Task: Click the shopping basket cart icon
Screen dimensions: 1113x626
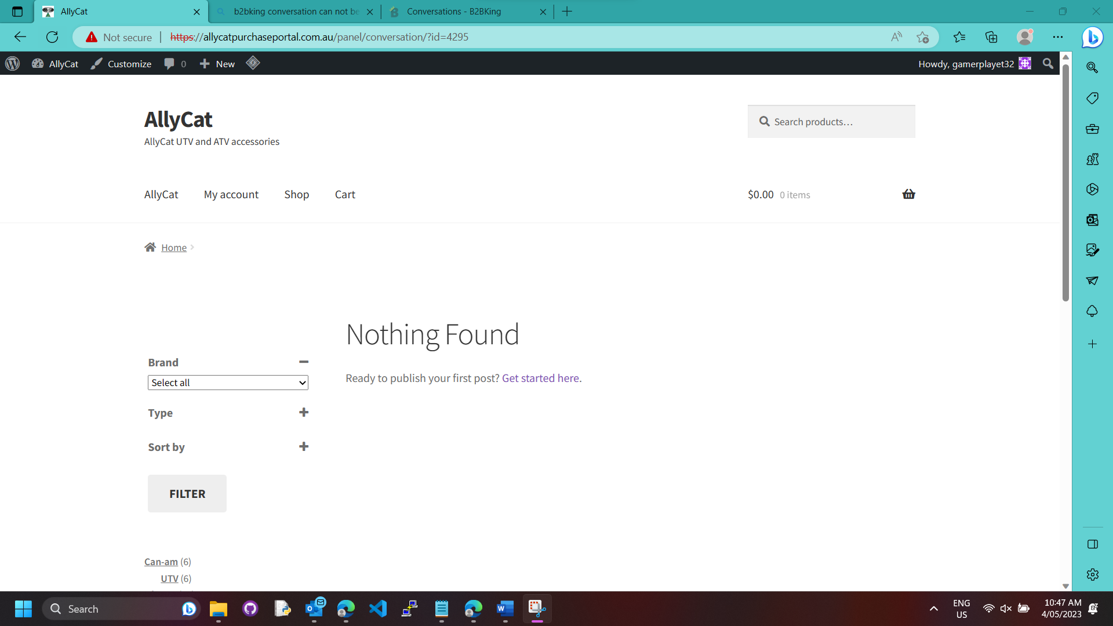Action: [x=908, y=194]
